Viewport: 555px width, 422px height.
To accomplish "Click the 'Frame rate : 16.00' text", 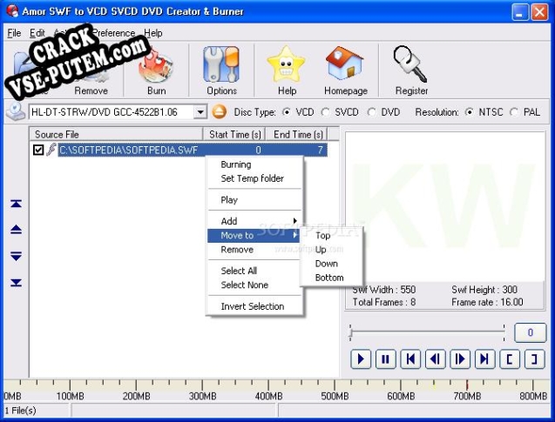I will click(487, 302).
